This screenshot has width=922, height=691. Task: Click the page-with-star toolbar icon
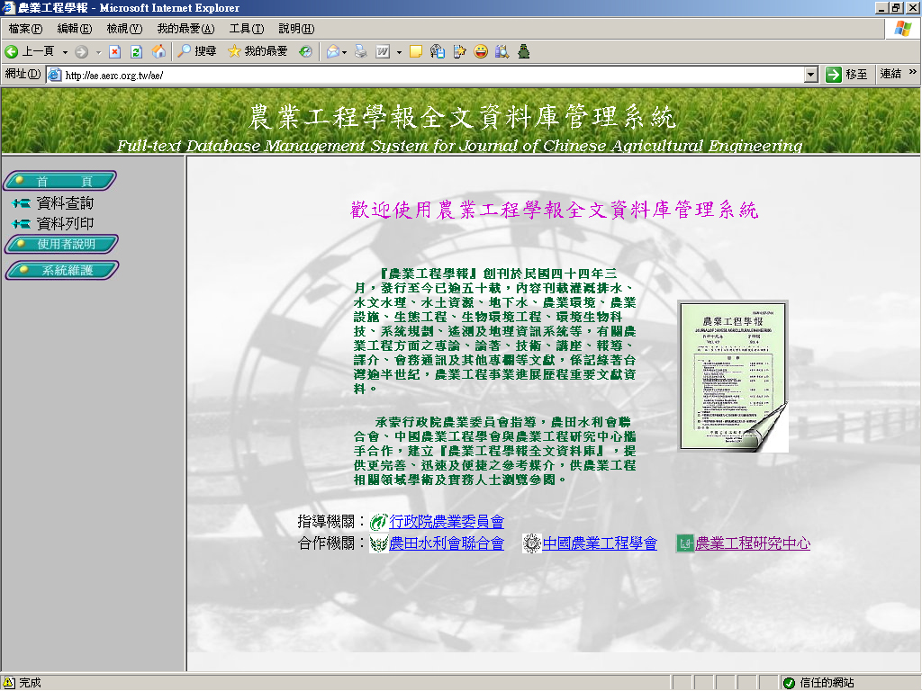[459, 51]
